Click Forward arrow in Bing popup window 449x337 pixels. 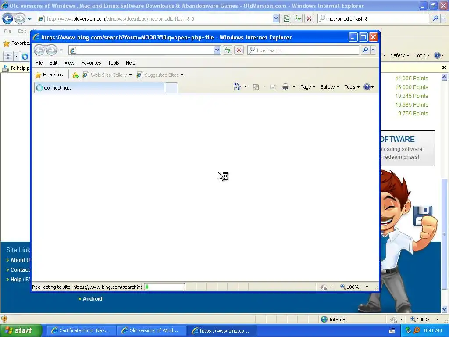[x=52, y=50]
